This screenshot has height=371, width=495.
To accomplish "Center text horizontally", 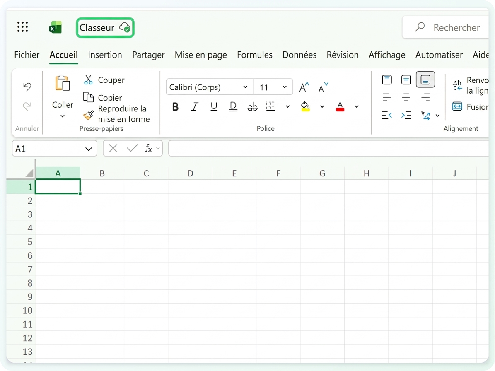I will pos(406,97).
